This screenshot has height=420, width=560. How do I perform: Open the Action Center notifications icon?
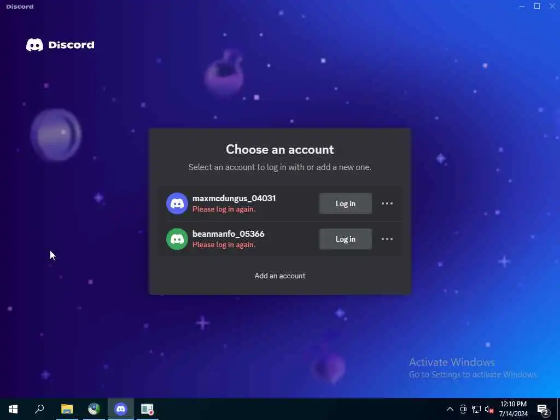[543, 409]
